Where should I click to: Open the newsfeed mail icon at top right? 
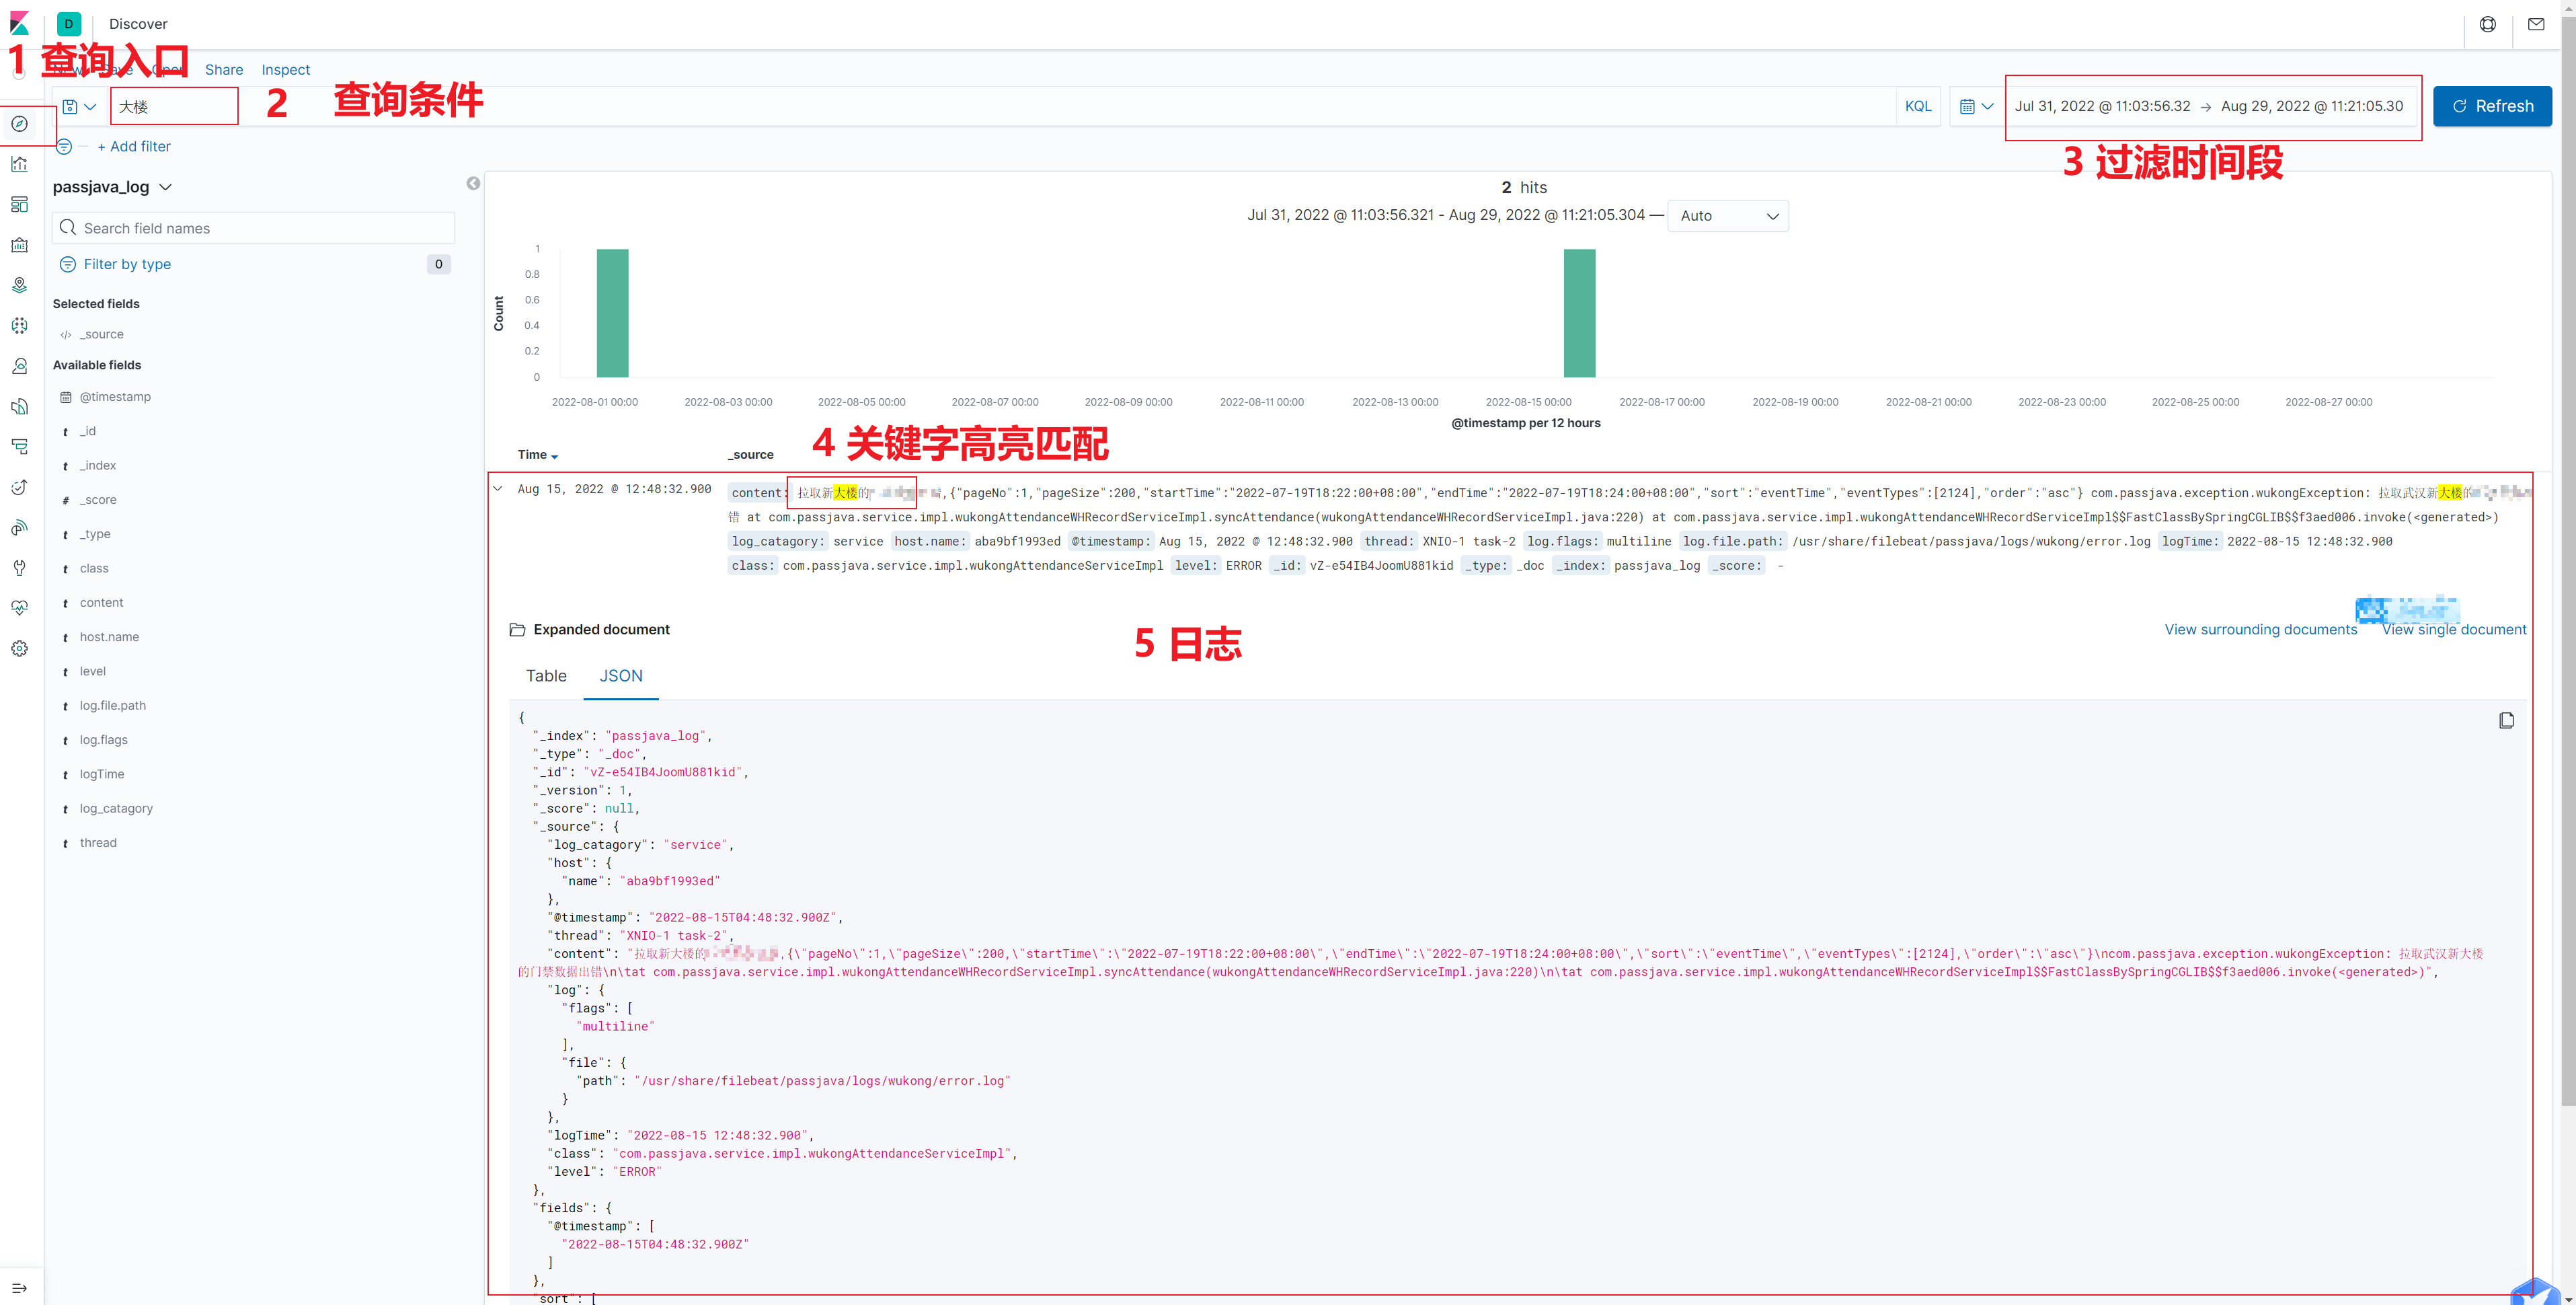pos(2536,24)
